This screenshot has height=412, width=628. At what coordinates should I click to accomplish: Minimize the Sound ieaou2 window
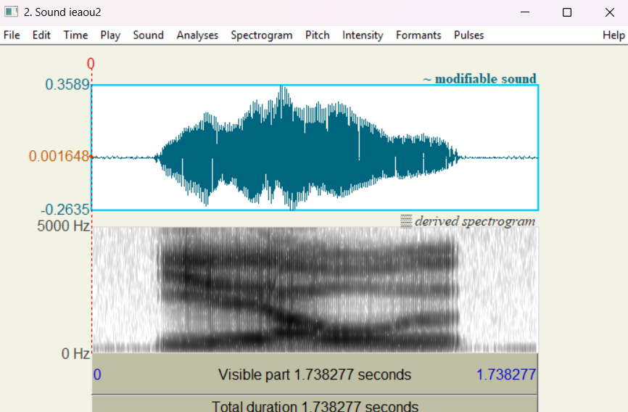point(525,12)
